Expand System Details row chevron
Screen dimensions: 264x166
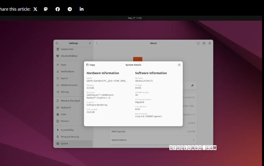pyautogui.click(x=194, y=140)
